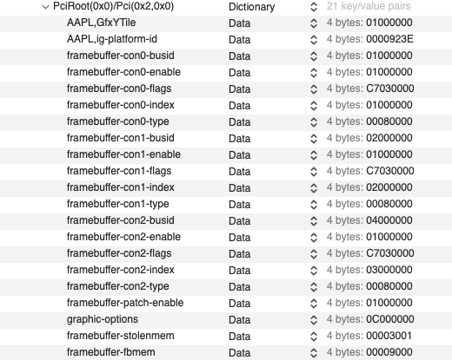Click framebuffer-con0-flags value C7030000
452x360 pixels.
pos(390,88)
